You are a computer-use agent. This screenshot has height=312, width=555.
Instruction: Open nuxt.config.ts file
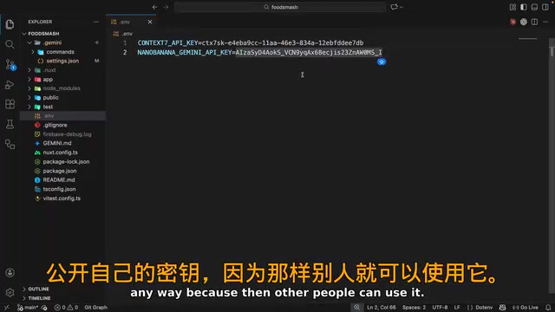[x=62, y=153]
